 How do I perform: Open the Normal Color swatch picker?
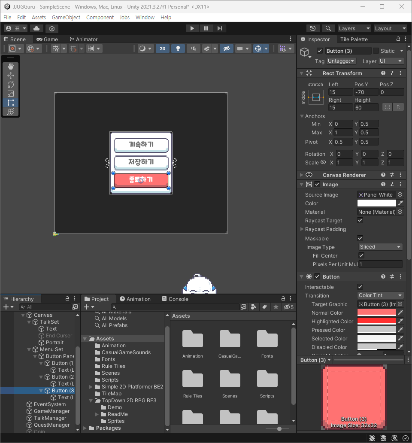pos(378,313)
